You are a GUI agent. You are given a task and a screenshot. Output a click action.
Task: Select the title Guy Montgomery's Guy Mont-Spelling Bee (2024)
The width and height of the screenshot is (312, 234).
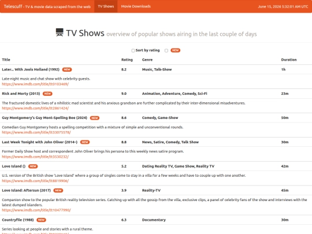(x=44, y=118)
